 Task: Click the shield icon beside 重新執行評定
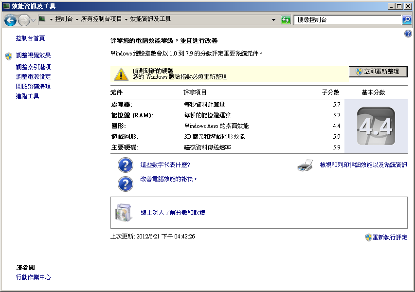point(368,237)
